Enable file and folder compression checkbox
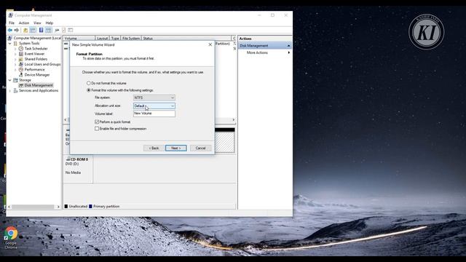This screenshot has width=466, height=262. [x=97, y=129]
